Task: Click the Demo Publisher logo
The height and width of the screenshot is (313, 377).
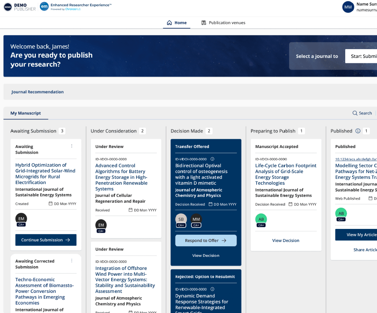Action: pyautogui.click(x=20, y=7)
